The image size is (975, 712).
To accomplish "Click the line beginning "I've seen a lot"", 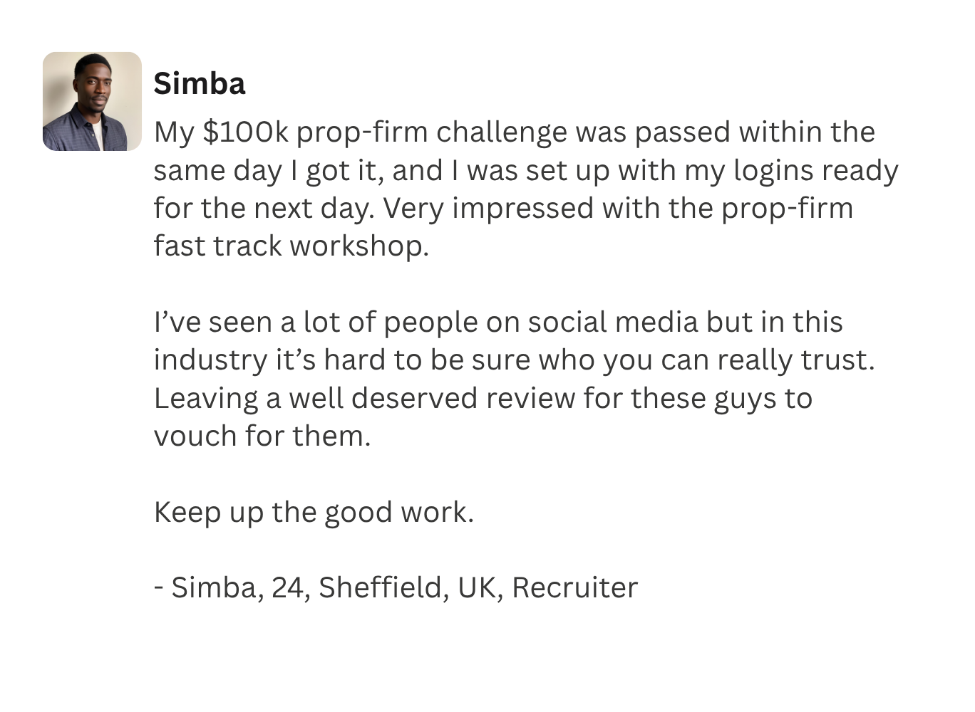I will coord(497,323).
